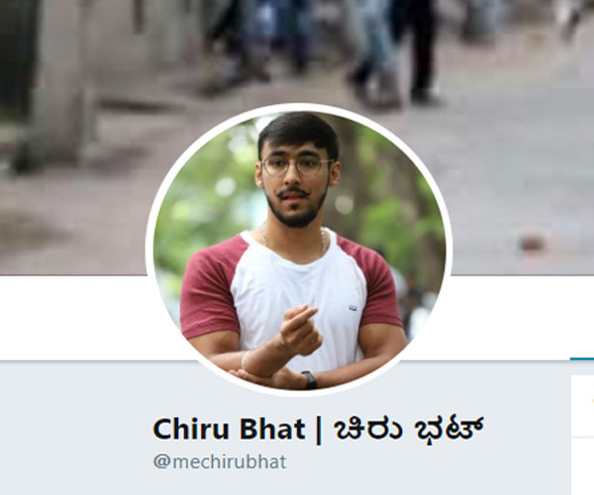Click the wristwatch in the profile photo

point(310,380)
